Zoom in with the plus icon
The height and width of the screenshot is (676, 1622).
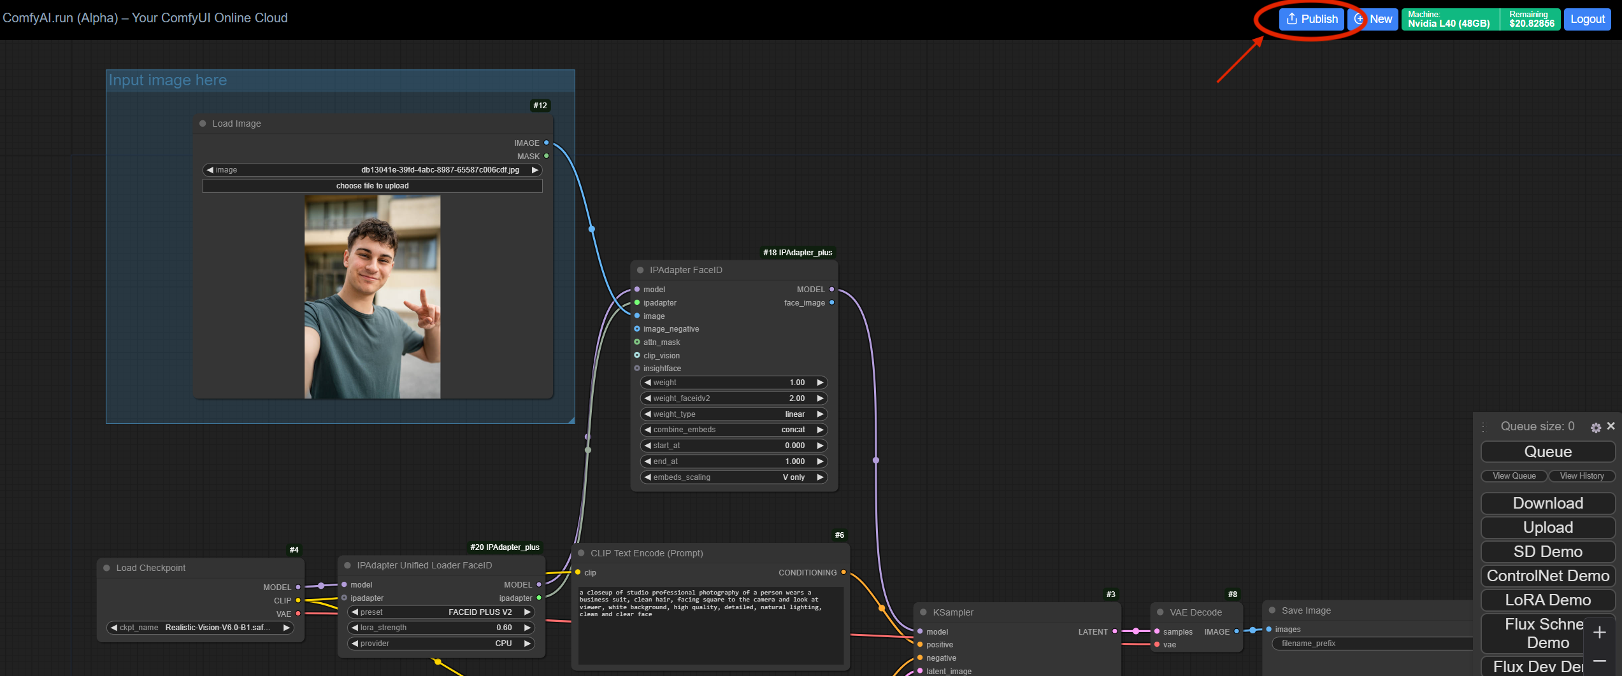pos(1599,633)
